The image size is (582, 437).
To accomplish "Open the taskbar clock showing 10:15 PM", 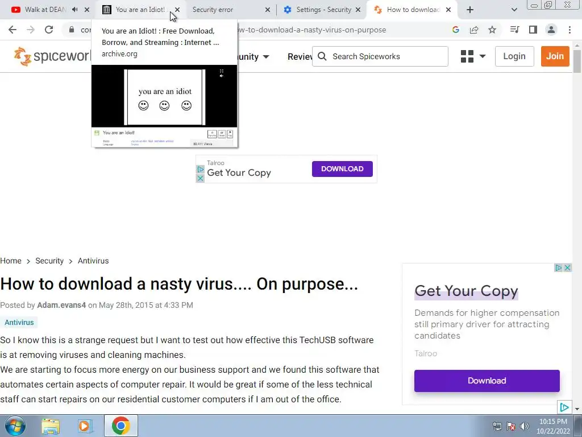I will tap(553, 426).
